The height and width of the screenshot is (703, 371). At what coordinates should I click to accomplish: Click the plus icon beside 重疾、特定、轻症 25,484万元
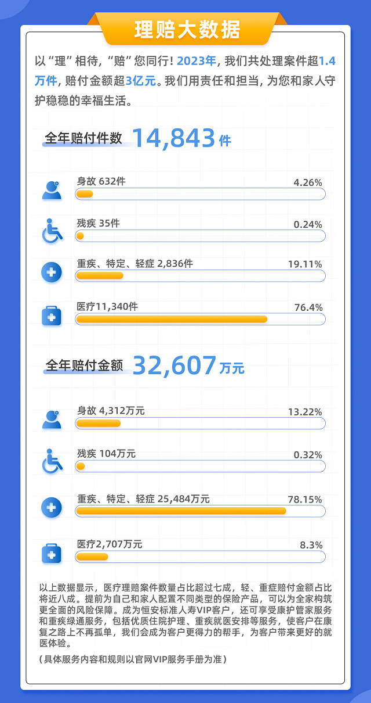coord(52,507)
